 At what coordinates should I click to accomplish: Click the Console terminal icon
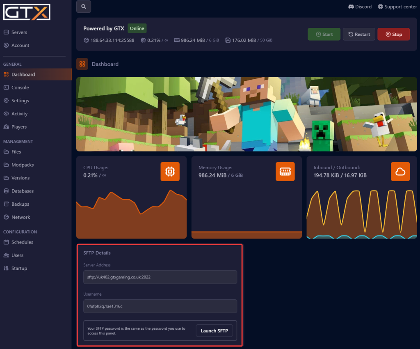tap(6, 87)
